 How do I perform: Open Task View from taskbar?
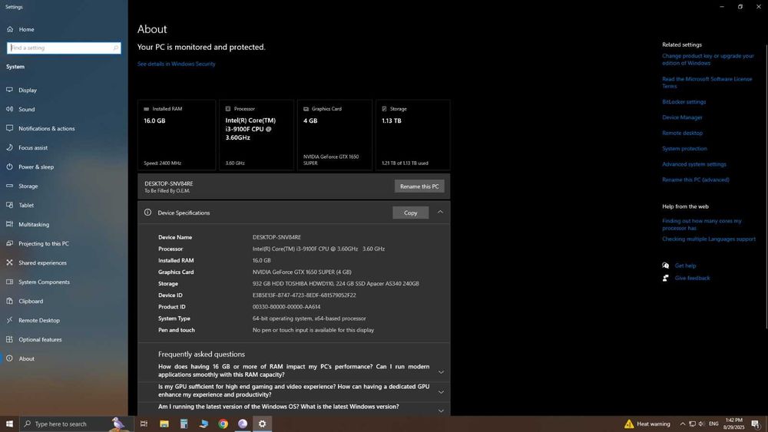(x=144, y=424)
